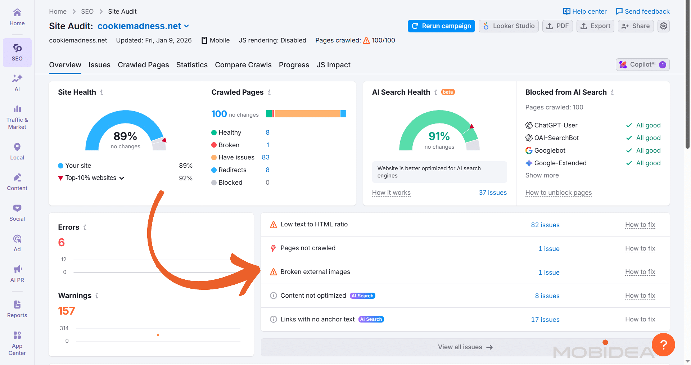Viewport: 691px width, 365px height.
Task: Show more blocked AI search bots
Action: click(542, 175)
